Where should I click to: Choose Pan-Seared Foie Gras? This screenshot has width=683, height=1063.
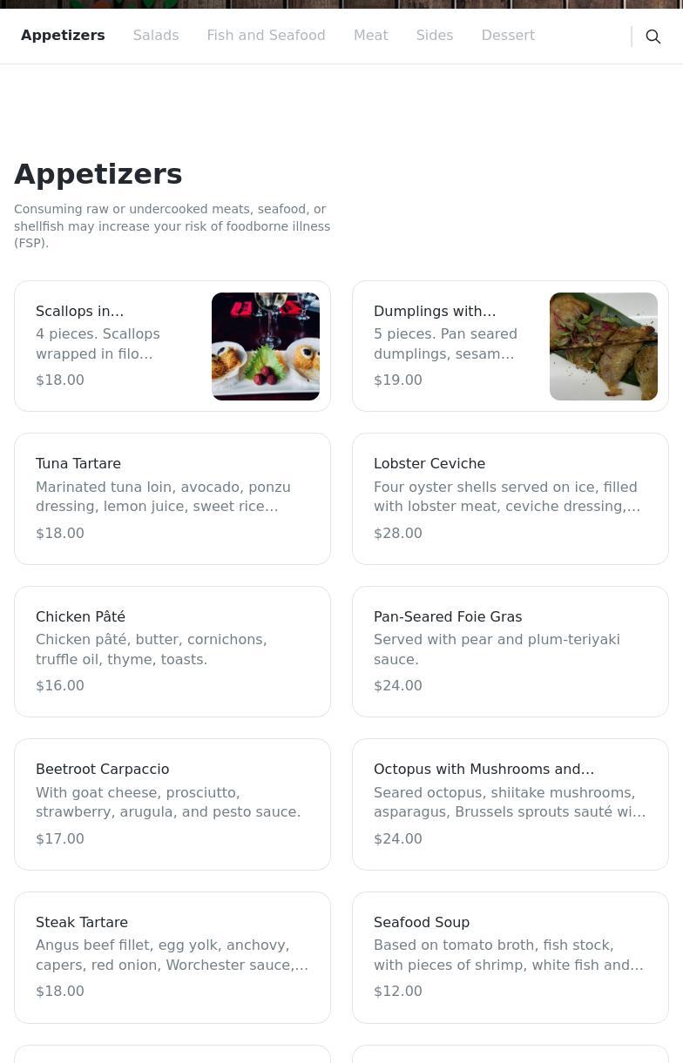point(510,651)
